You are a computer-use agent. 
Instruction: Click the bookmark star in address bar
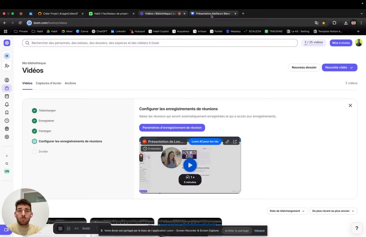coord(324,23)
